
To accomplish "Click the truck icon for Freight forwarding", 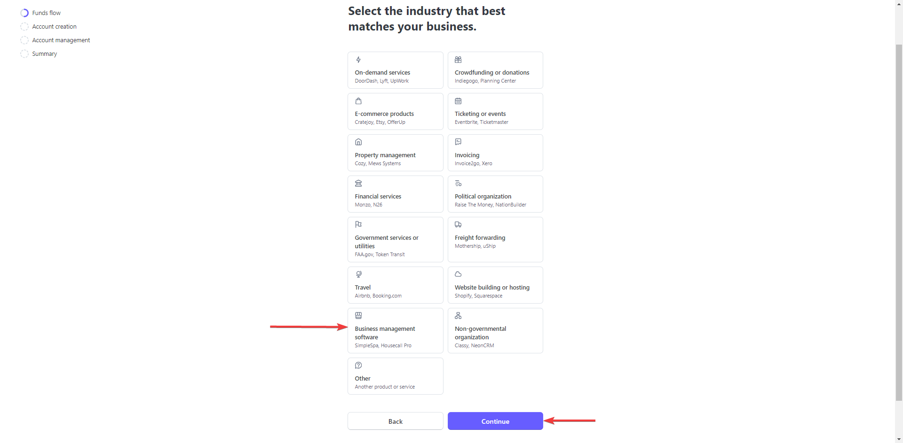I will (458, 225).
